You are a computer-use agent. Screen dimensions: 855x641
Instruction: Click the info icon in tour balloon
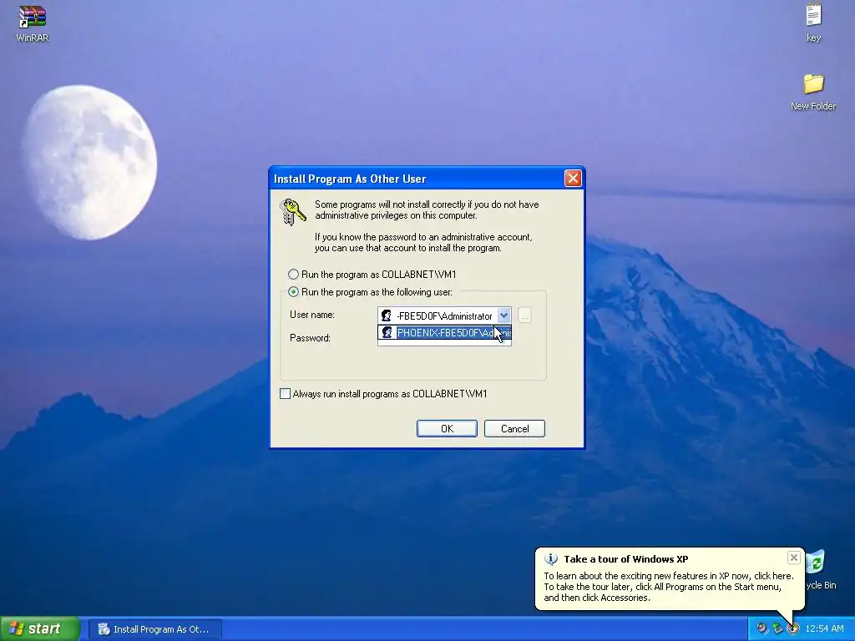[551, 558]
